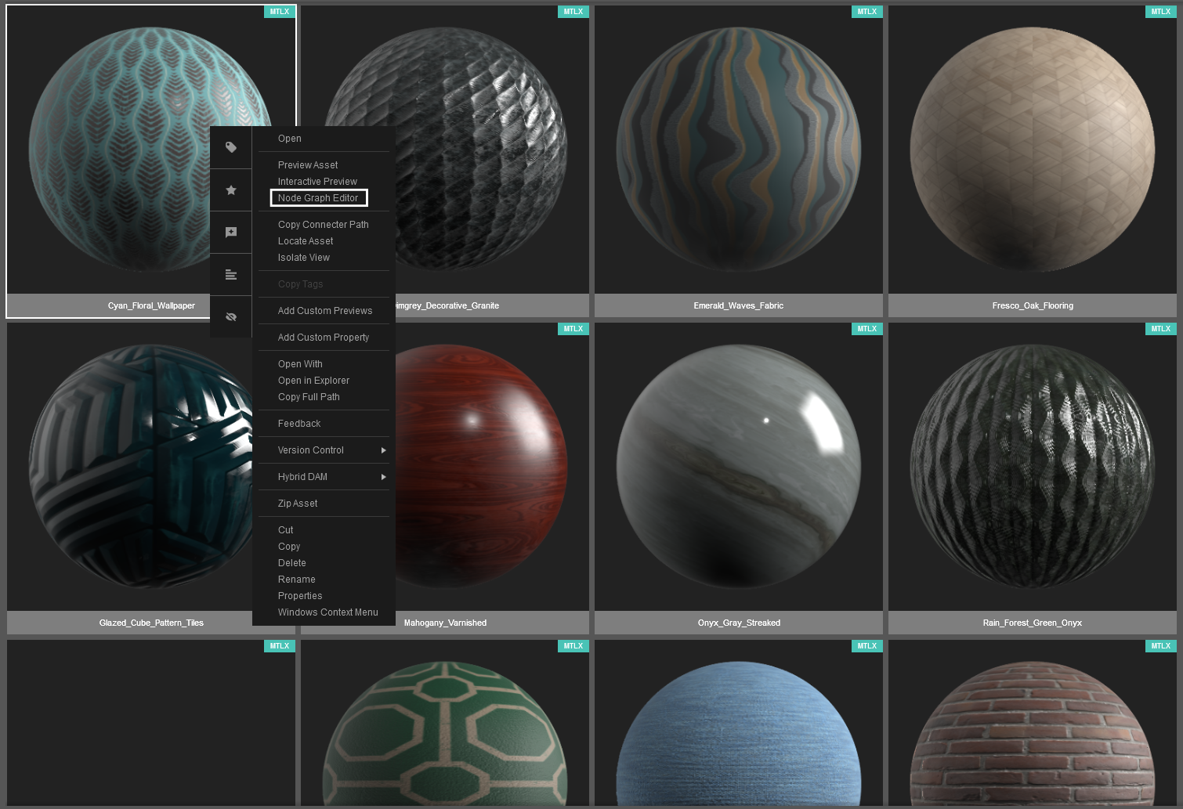Select the Emerald_Waves_Fabric material thumbnail
Viewport: 1183px width, 809px height.
pyautogui.click(x=738, y=150)
